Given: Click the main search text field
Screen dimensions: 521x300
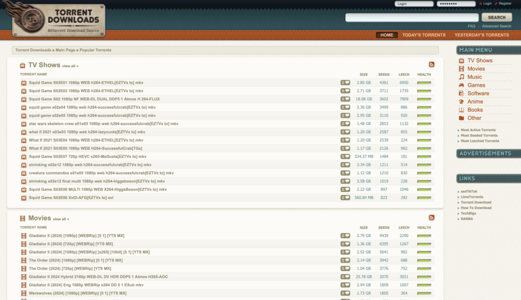Looking at the screenshot, I should 412,17.
